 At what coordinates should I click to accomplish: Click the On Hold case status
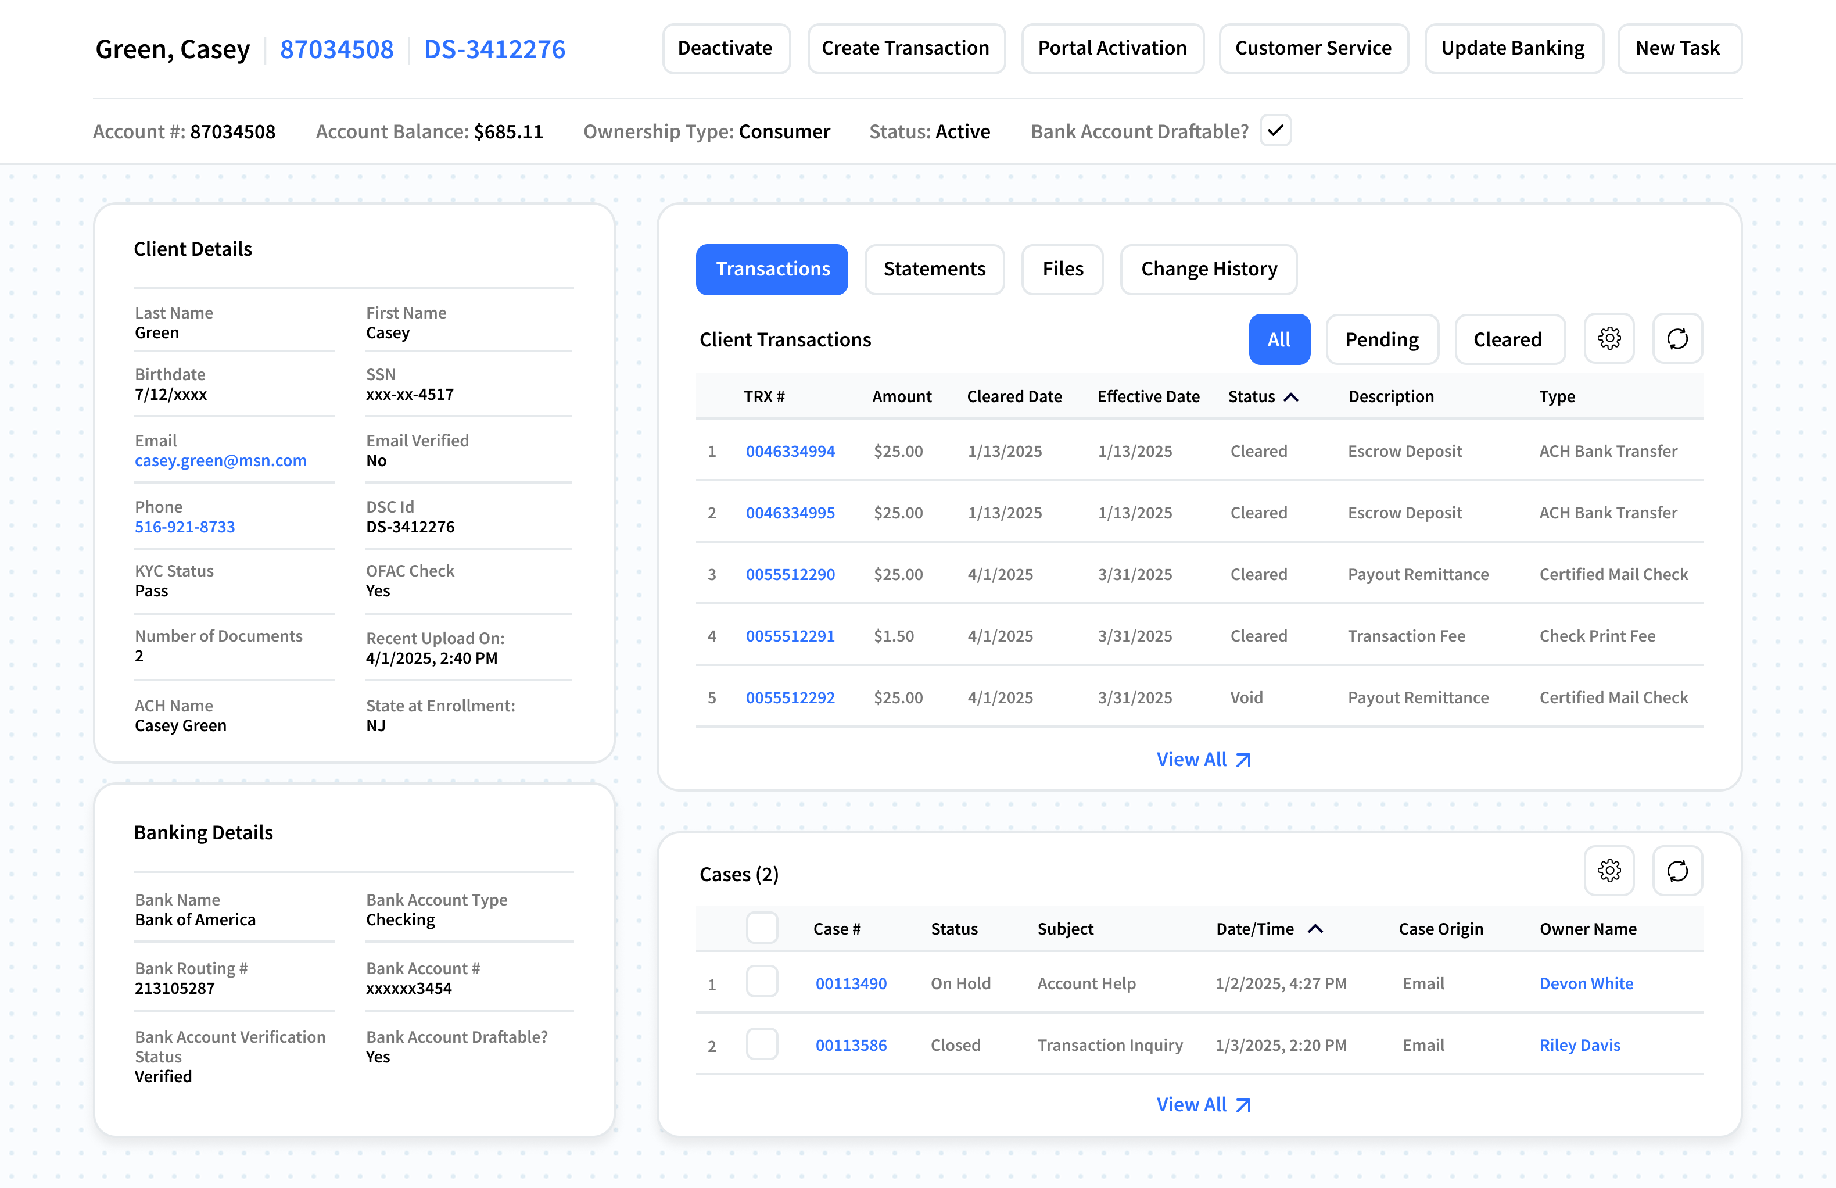[960, 983]
